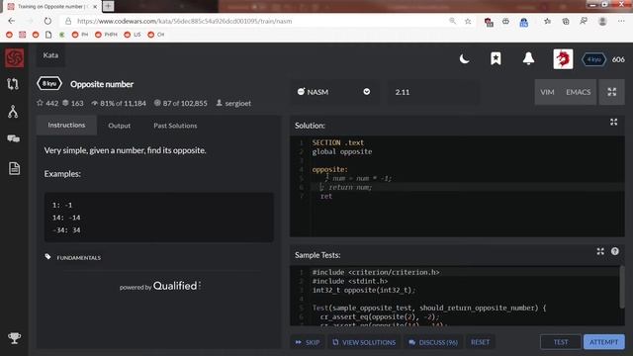Click the Kata header label
This screenshot has height=356, width=633.
(x=50, y=55)
